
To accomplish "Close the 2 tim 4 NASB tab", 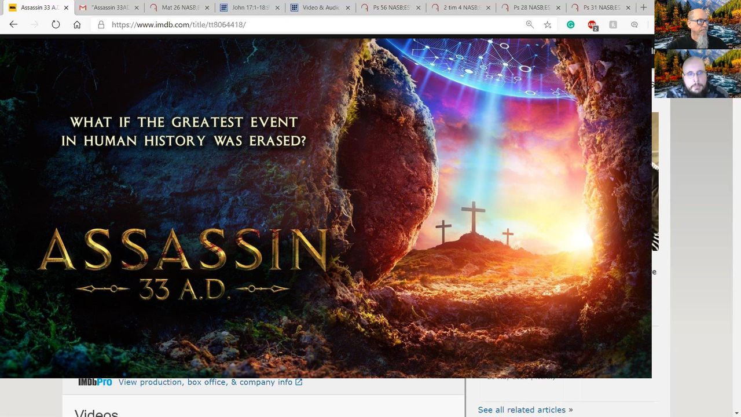I will coord(488,8).
